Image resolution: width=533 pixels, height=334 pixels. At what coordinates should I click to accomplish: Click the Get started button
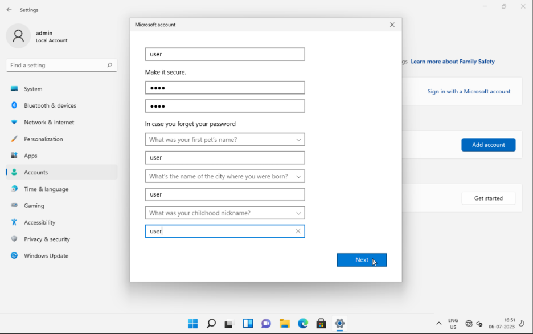pyautogui.click(x=489, y=198)
